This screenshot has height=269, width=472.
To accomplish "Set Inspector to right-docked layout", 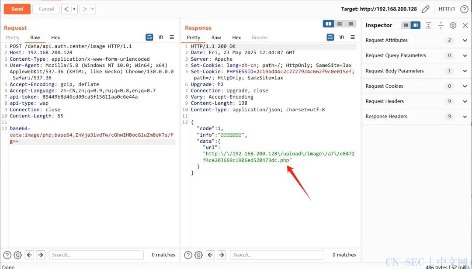I will [x=416, y=25].
